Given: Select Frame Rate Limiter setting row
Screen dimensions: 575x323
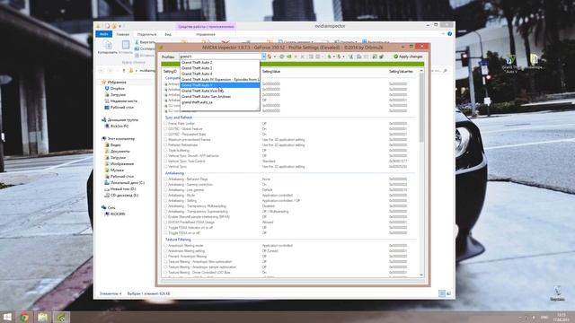Looking at the screenshot, I should [289, 124].
